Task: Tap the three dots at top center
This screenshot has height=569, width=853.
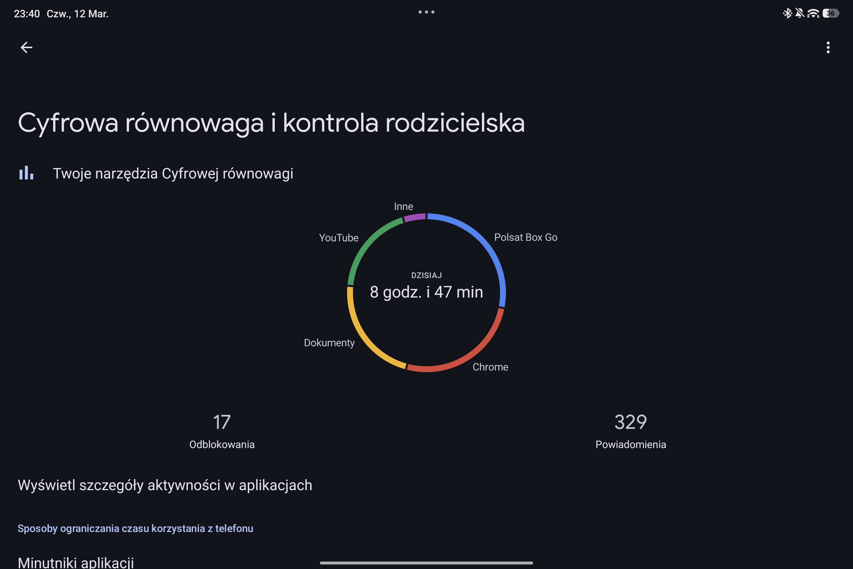Action: click(426, 12)
